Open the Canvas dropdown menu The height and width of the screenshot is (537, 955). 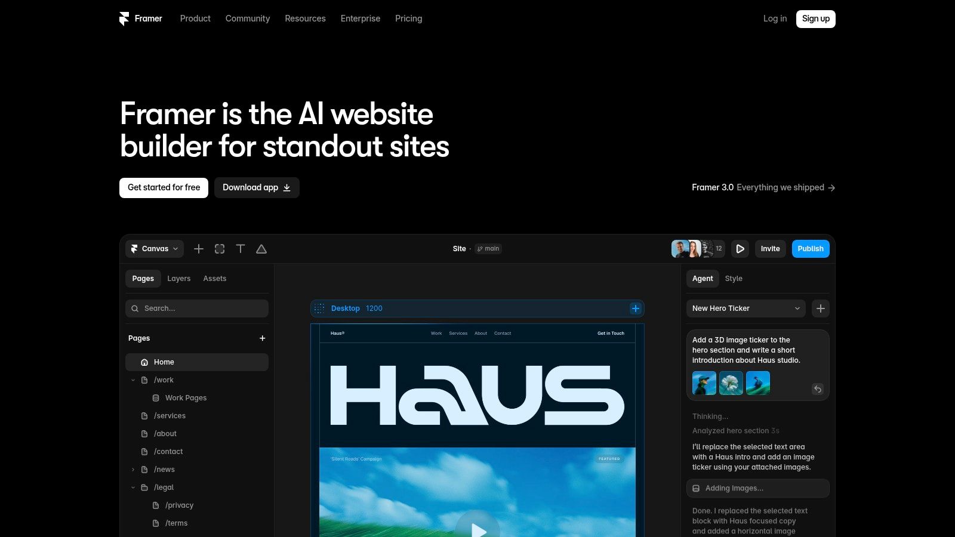pyautogui.click(x=155, y=249)
